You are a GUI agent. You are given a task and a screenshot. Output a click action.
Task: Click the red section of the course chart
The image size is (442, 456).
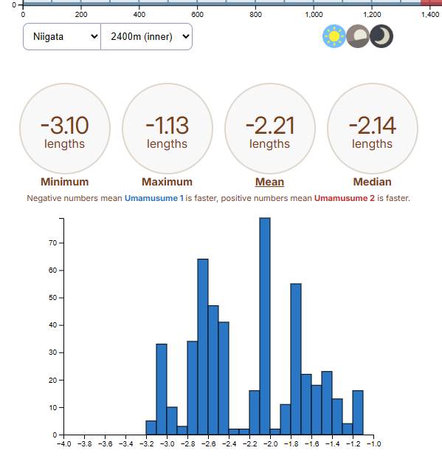point(431,3)
